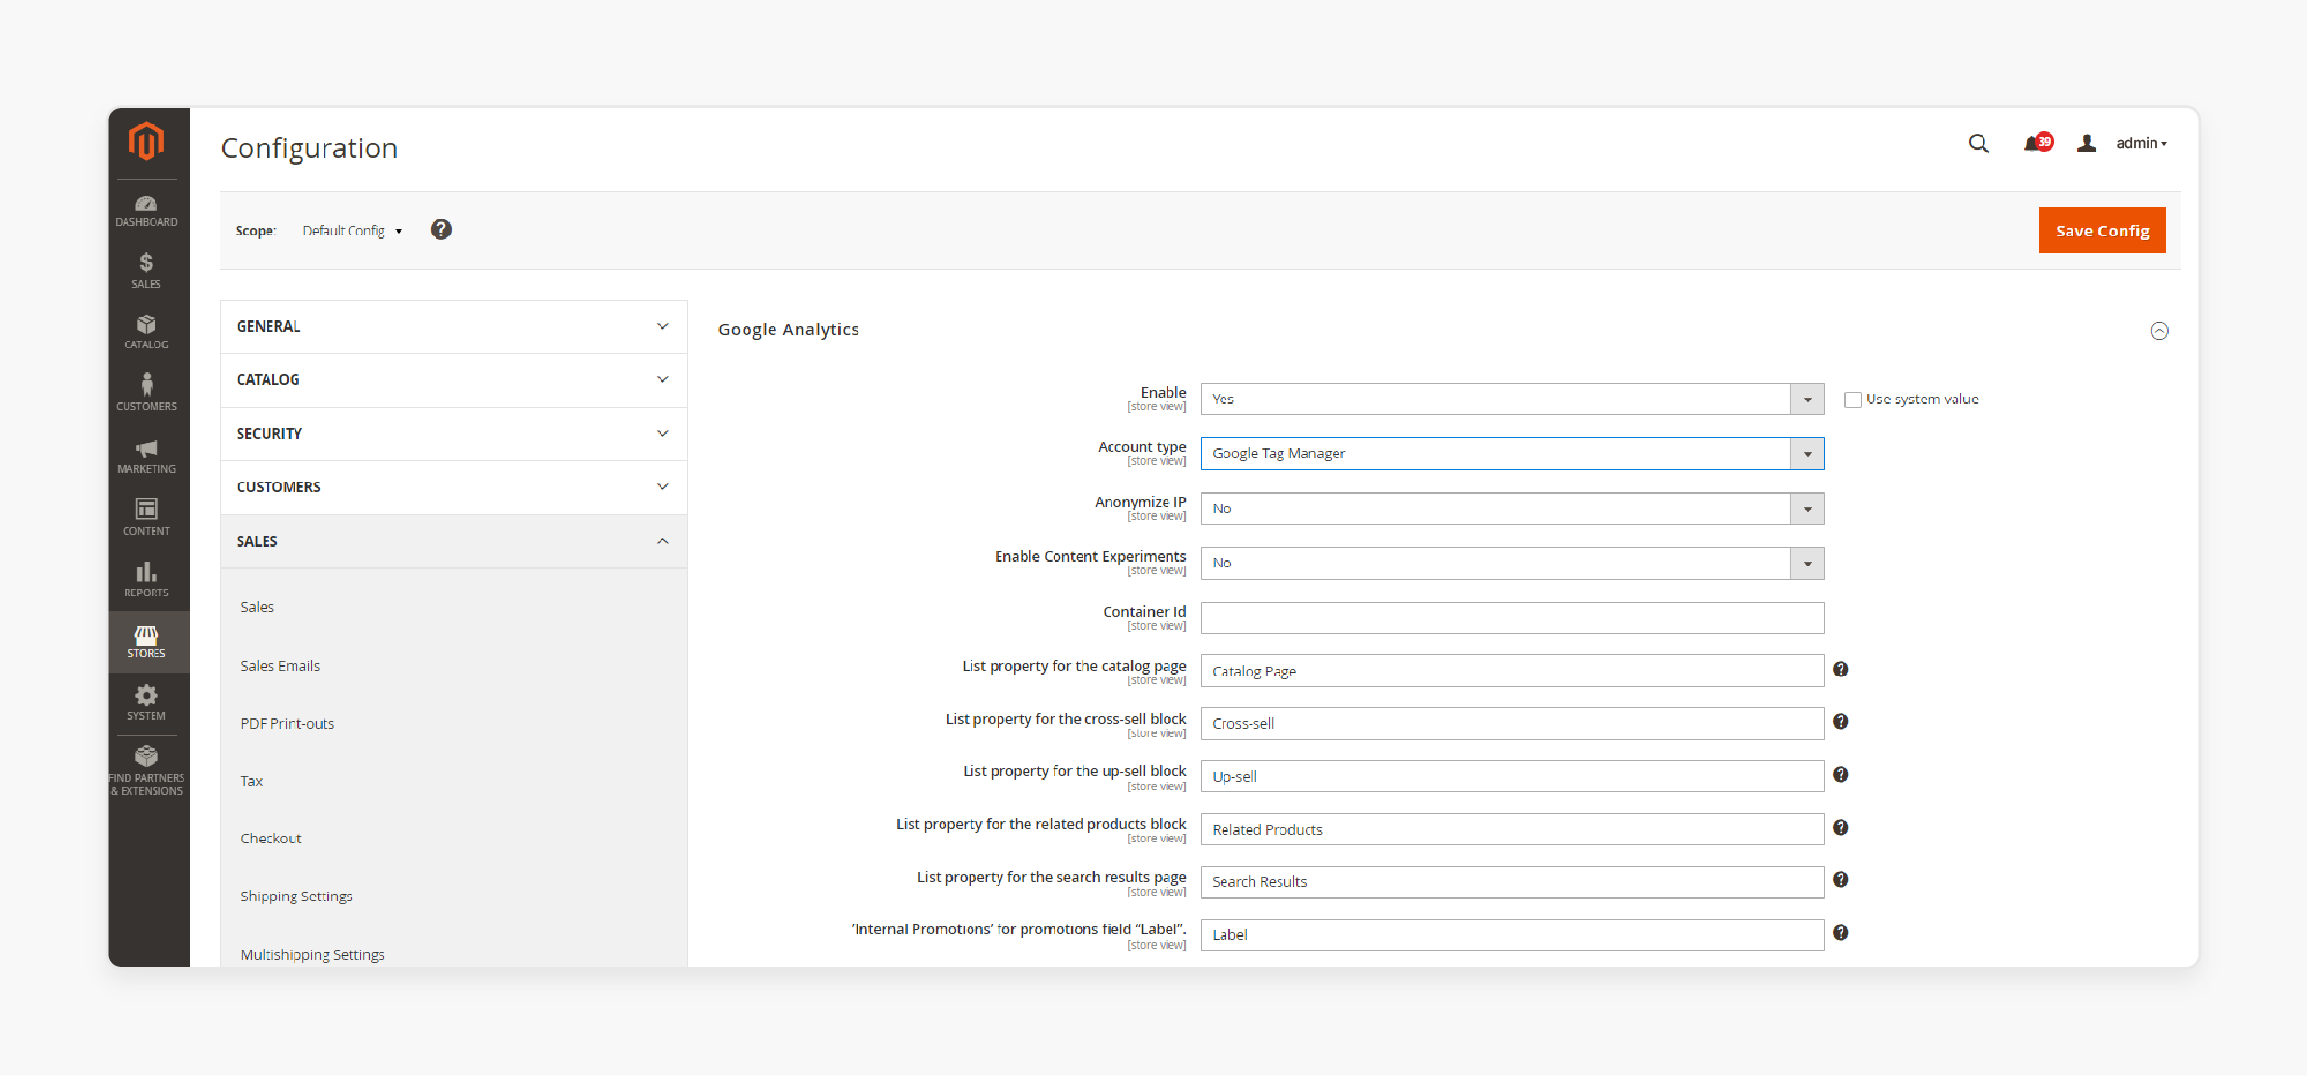Open the admin account dropdown menu
The width and height of the screenshot is (2307, 1076).
click(x=2141, y=143)
